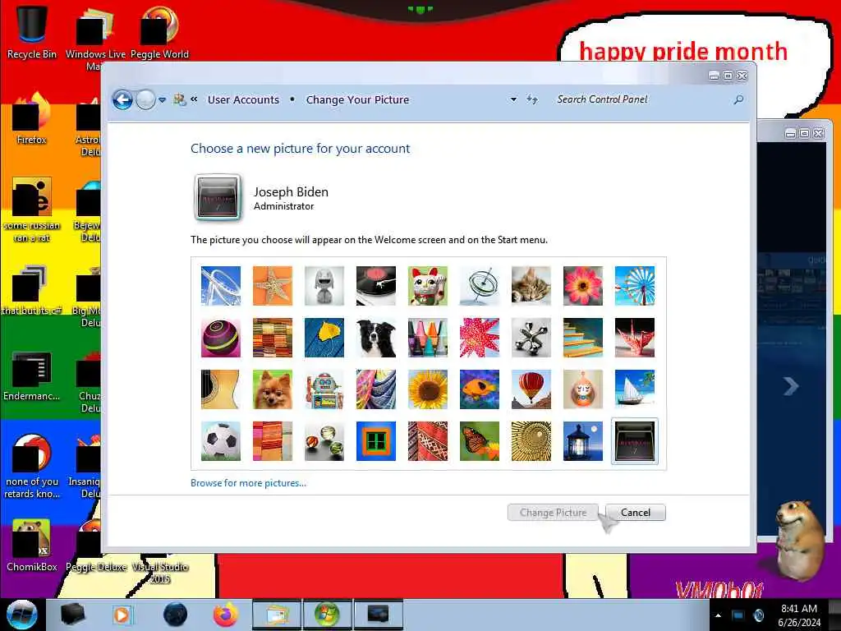Select the dark custom picture in the grid
This screenshot has width=841, height=631.
point(635,441)
